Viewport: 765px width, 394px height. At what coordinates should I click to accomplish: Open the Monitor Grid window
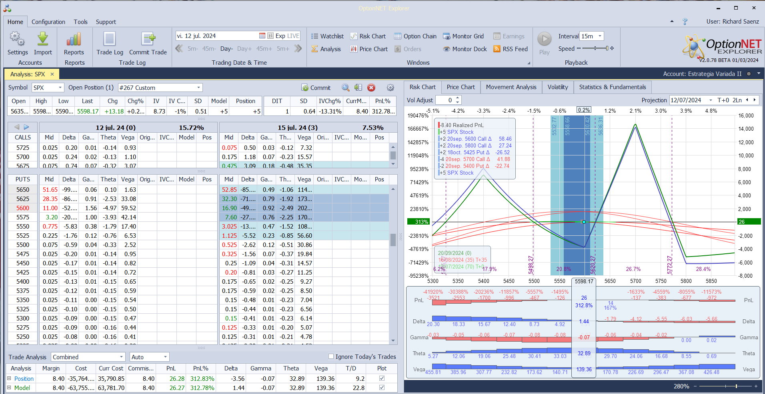coord(463,36)
